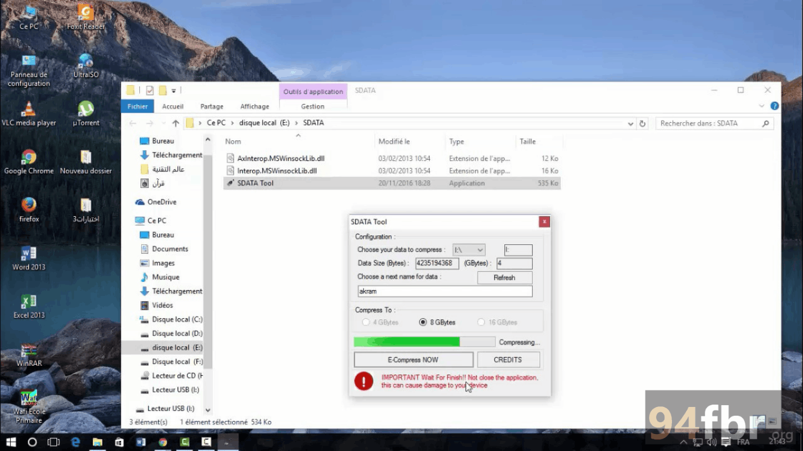Open the µTorrent desktop icon

86,114
